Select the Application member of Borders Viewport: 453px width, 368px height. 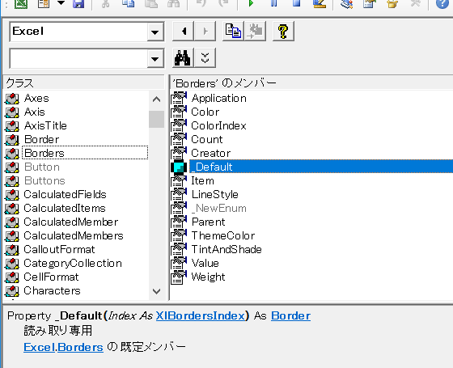219,98
